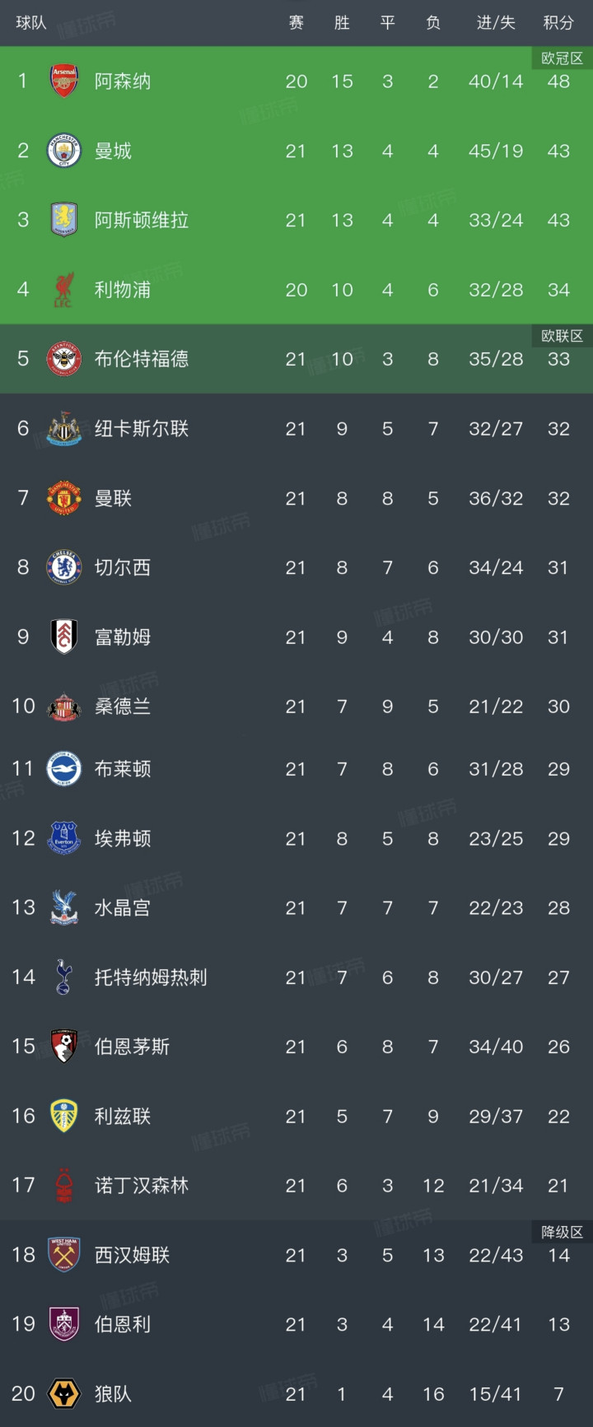This screenshot has width=593, height=1427.
Task: Open team page for 布莱顿
Action: click(x=123, y=769)
